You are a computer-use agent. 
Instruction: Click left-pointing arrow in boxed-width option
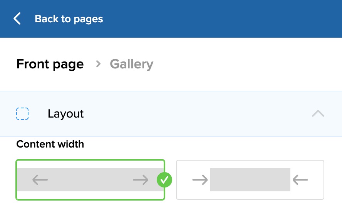click(x=300, y=179)
